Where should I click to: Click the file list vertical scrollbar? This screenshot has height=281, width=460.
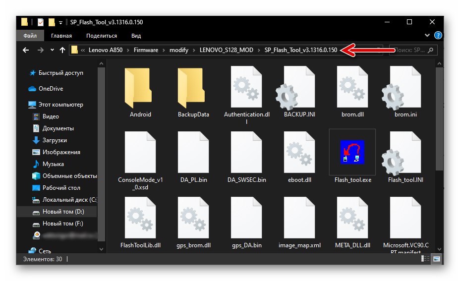coord(439,119)
